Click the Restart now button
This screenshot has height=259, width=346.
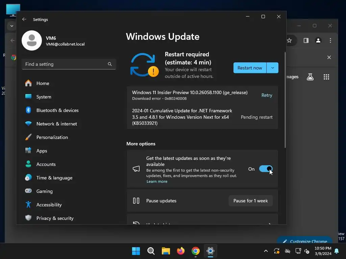(x=250, y=68)
